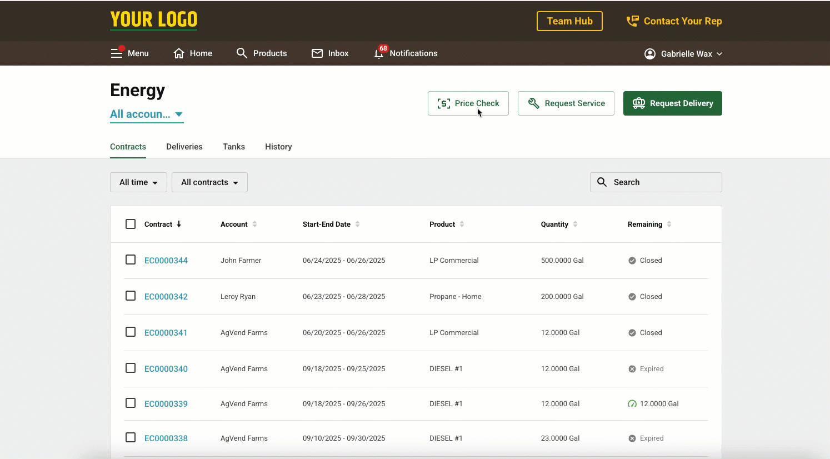Click the Request Service wrench icon
This screenshot has height=459, width=830.
(x=534, y=103)
